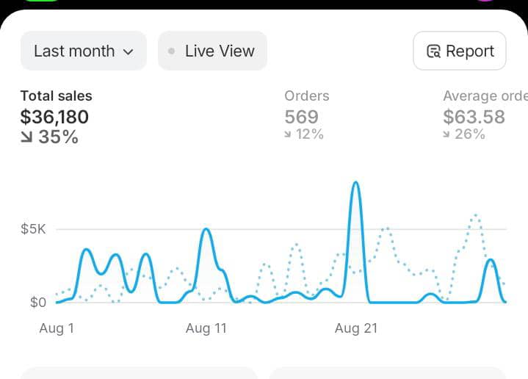Click the Aug 1 axis label
This screenshot has width=528, height=379.
pyautogui.click(x=57, y=328)
